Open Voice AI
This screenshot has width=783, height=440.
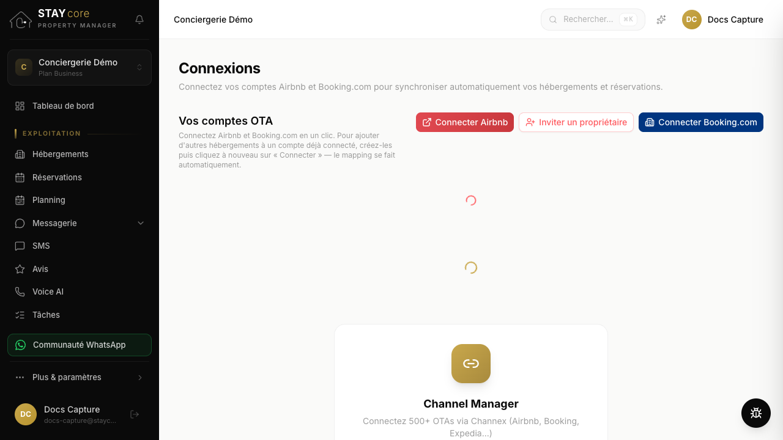pos(80,291)
